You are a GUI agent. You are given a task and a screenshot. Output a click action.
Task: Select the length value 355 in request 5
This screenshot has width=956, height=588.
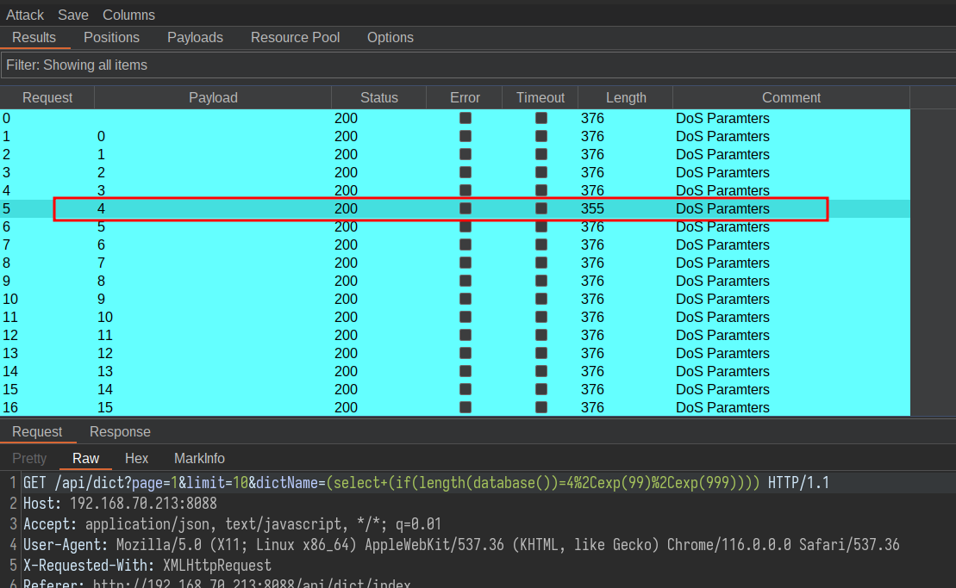click(592, 209)
